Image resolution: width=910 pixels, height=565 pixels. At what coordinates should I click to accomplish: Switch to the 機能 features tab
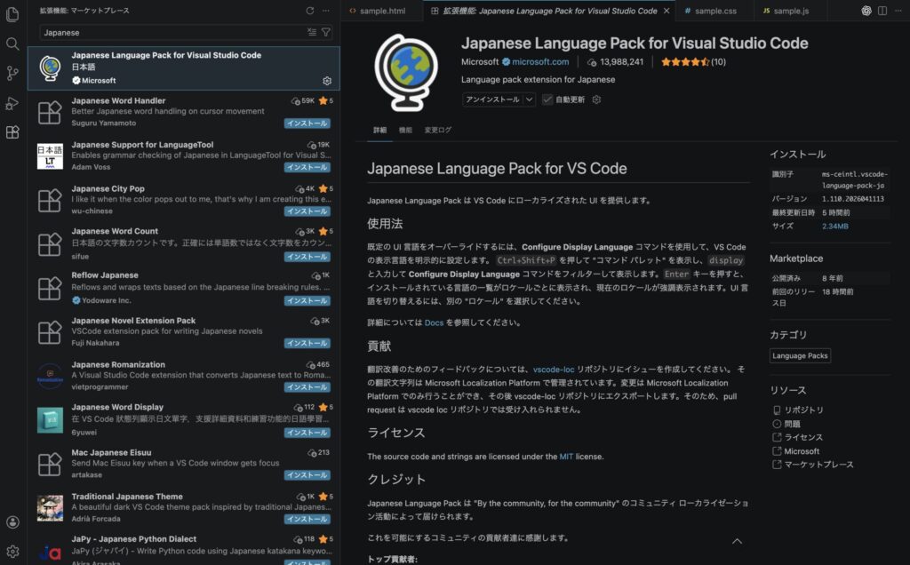pyautogui.click(x=405, y=130)
